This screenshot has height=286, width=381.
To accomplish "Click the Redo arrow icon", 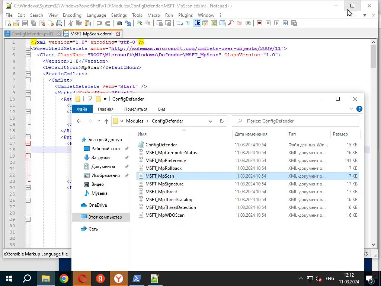I will (108, 23).
